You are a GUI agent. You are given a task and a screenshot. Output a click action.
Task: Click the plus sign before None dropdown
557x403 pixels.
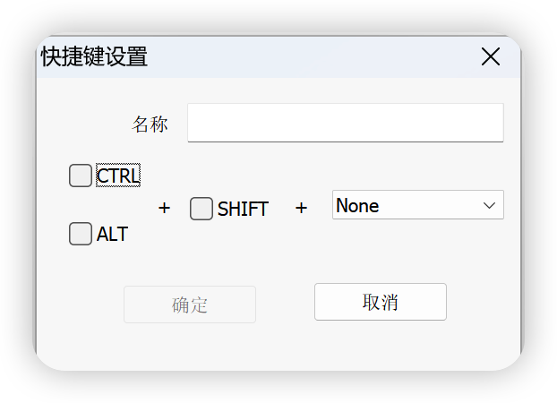coord(301,208)
